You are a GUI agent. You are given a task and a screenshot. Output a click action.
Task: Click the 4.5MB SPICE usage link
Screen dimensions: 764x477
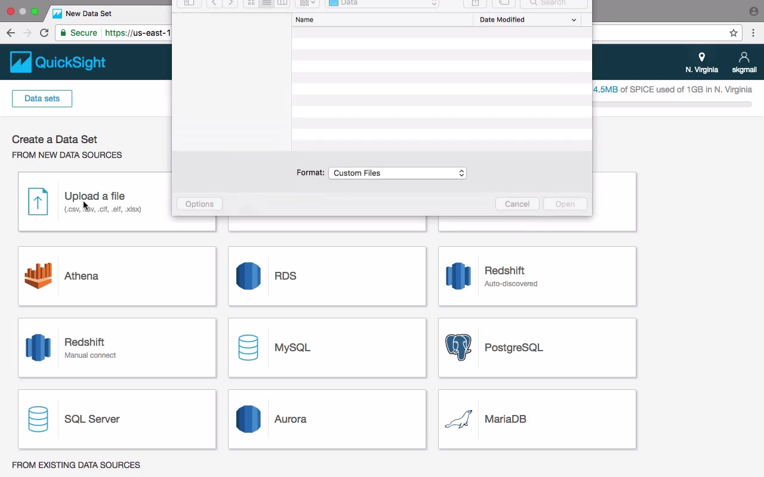pos(605,89)
